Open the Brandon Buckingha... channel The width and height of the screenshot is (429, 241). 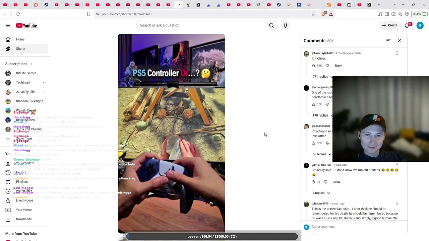25,101
